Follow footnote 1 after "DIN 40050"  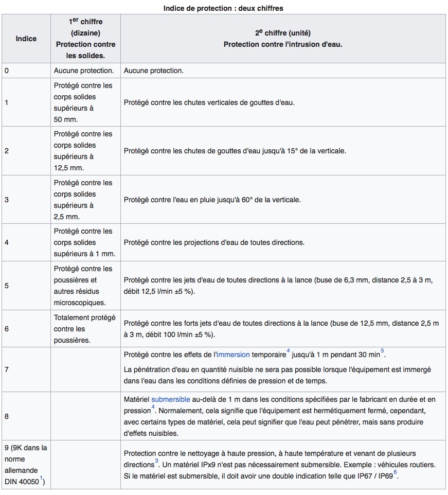[41, 479]
